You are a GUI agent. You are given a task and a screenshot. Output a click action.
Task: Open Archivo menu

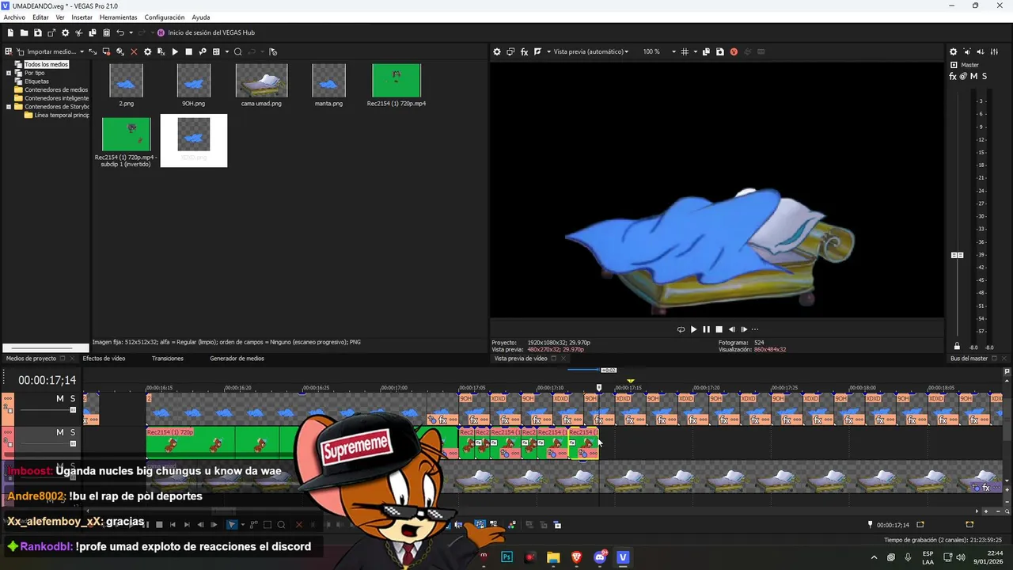point(14,17)
